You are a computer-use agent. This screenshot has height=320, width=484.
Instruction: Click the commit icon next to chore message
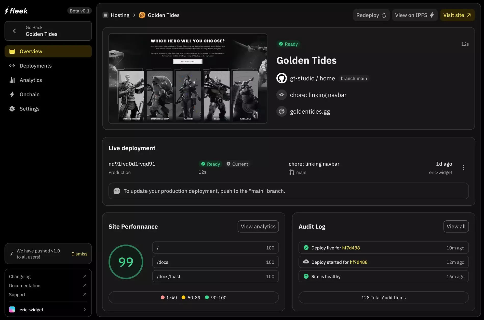(x=281, y=95)
